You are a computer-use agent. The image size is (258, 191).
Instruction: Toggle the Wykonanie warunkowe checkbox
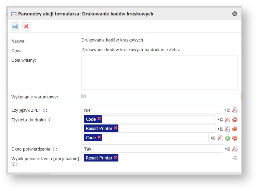click(x=83, y=96)
